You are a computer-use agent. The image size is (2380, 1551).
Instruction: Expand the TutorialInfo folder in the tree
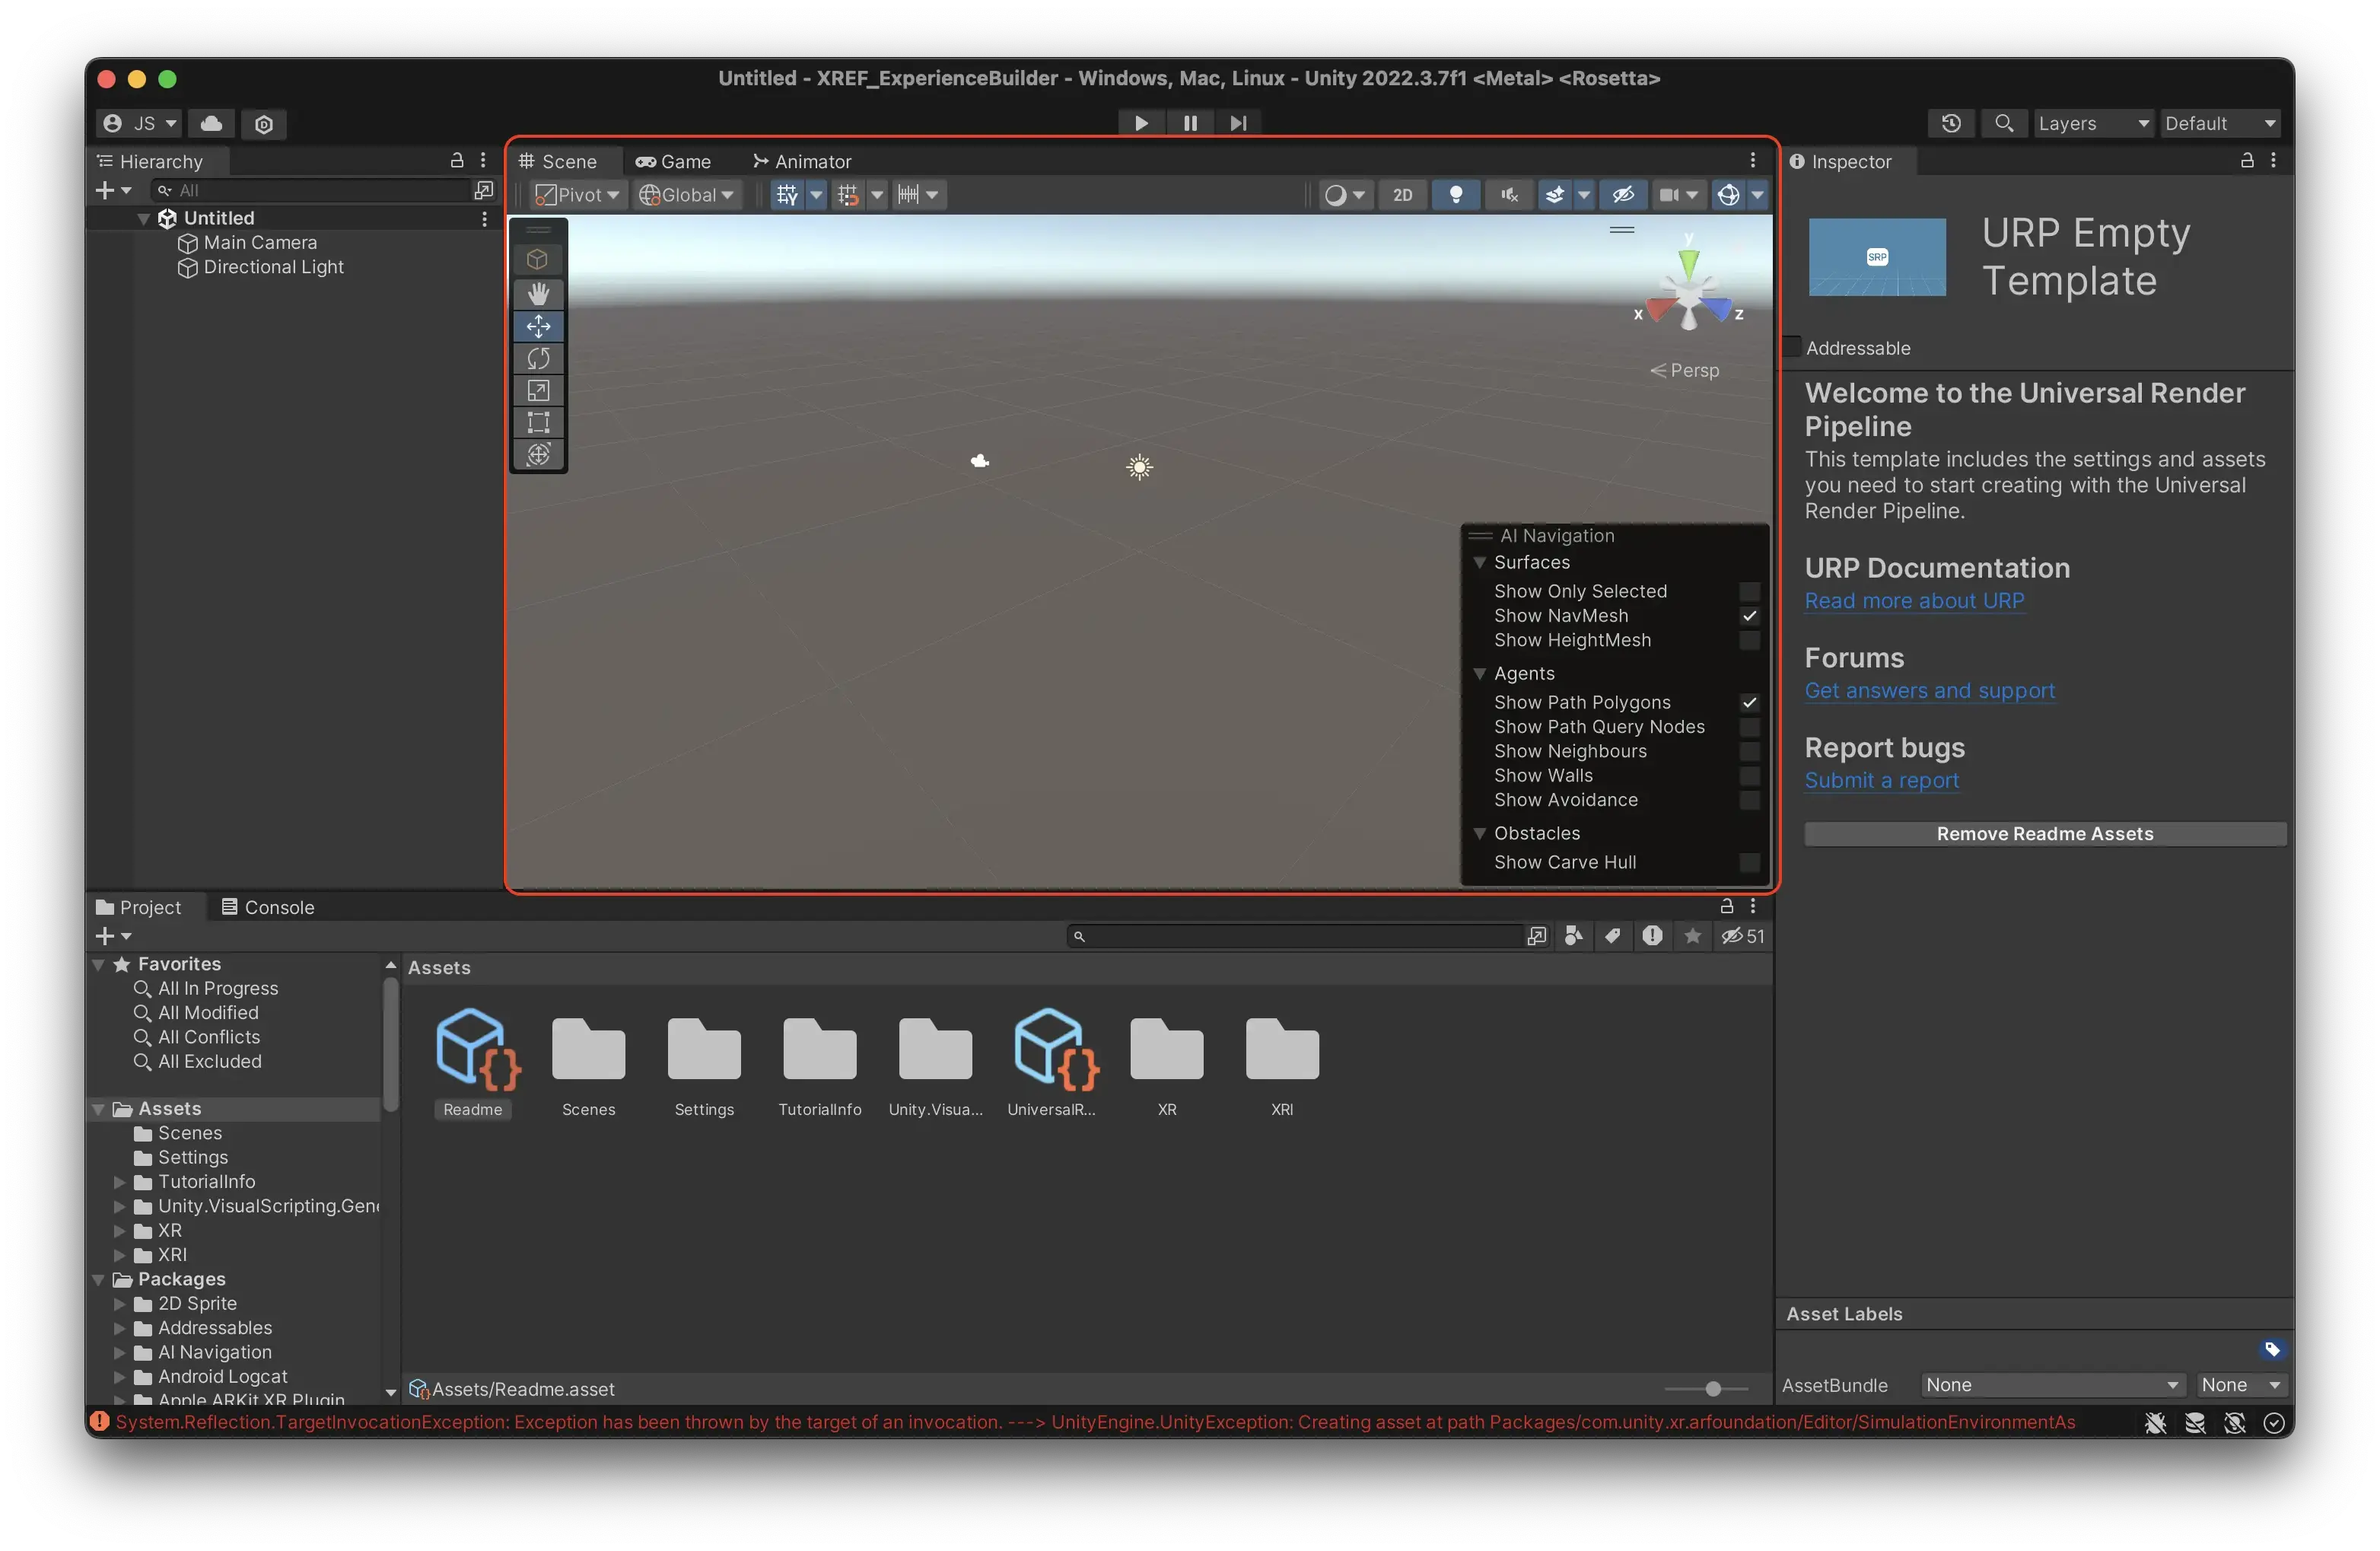pos(119,1182)
